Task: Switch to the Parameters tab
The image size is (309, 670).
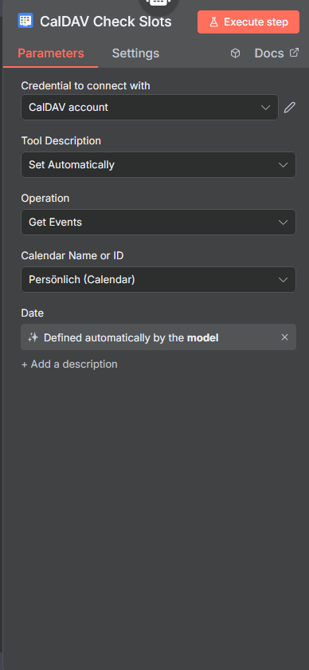Action: [x=51, y=53]
